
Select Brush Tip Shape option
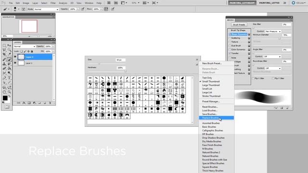coord(238,30)
